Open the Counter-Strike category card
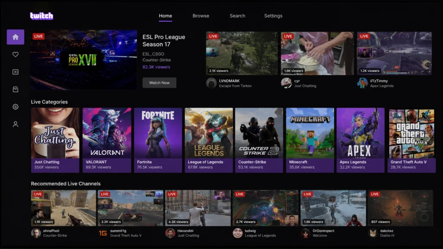The width and height of the screenshot is (443, 249). pyautogui.click(x=259, y=140)
